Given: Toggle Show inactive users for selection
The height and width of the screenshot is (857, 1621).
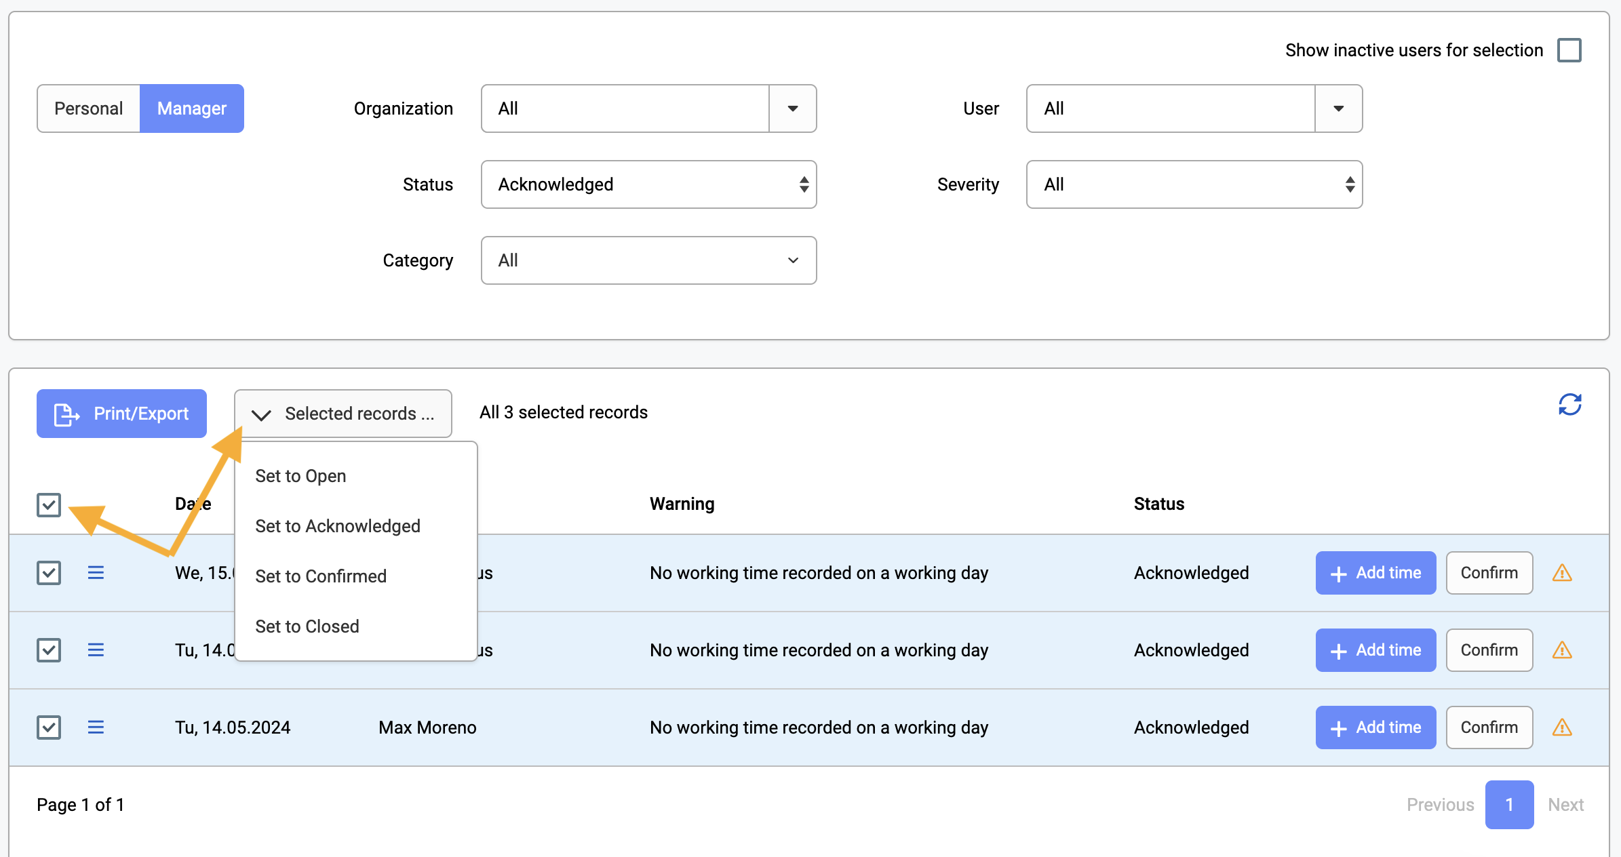Looking at the screenshot, I should 1569,50.
